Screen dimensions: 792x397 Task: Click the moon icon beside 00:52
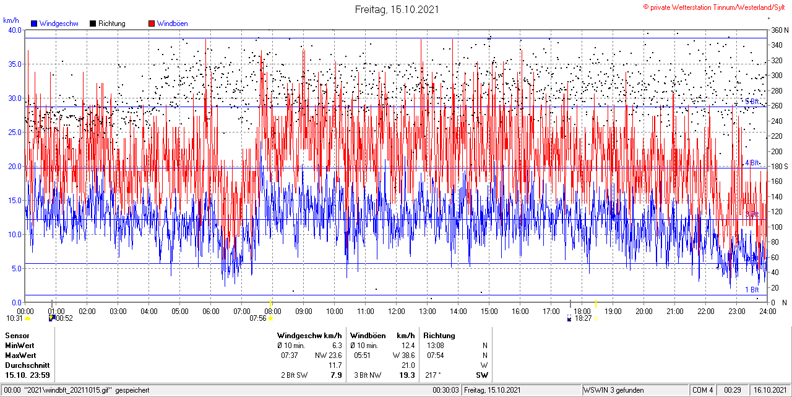click(x=52, y=318)
